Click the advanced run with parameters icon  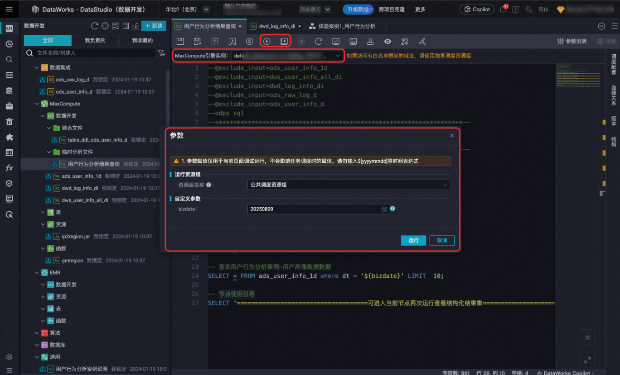coord(284,41)
